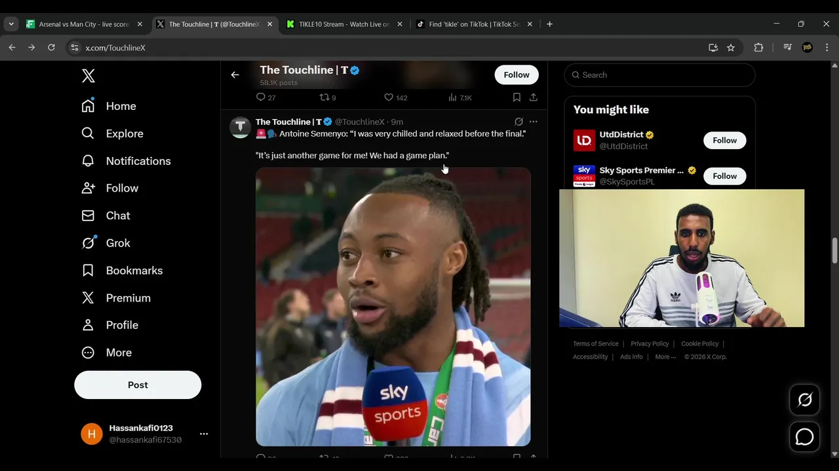Open the browser extensions puzzle icon
Image resolution: width=839 pixels, height=471 pixels.
tap(758, 47)
